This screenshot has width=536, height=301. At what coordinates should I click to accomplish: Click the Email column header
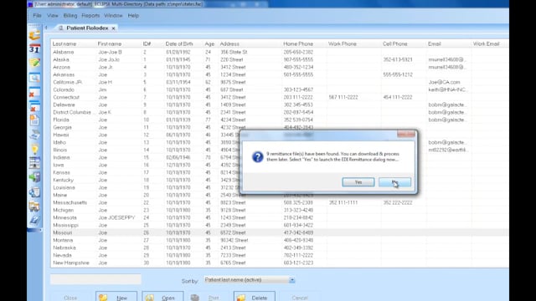point(434,44)
